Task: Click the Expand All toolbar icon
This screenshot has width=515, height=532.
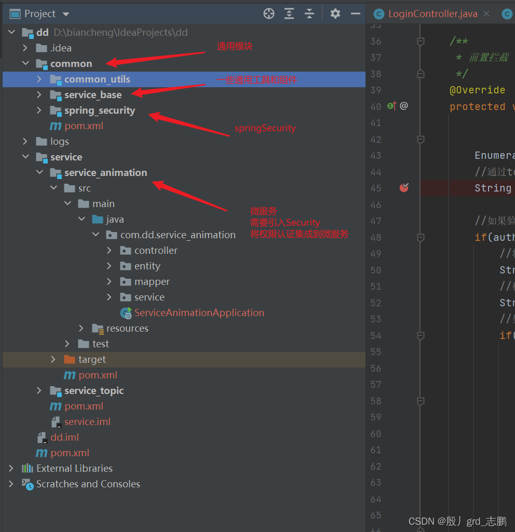Action: coord(289,14)
